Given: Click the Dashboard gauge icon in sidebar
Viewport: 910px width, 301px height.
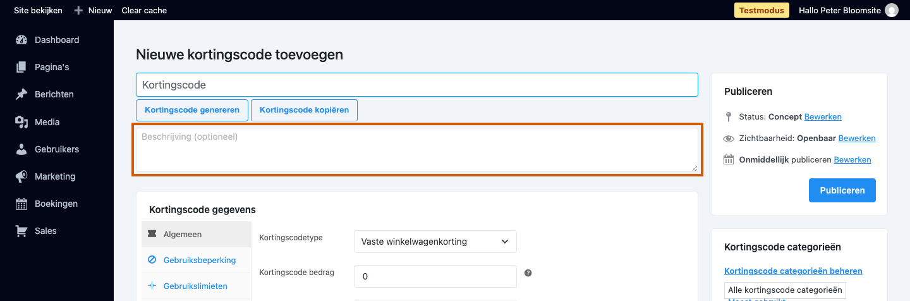Looking at the screenshot, I should pos(21,40).
